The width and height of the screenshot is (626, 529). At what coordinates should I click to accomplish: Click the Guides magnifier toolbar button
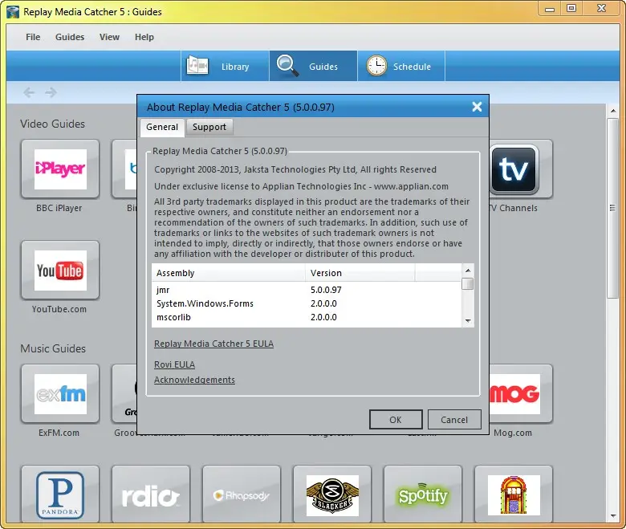[x=313, y=66]
